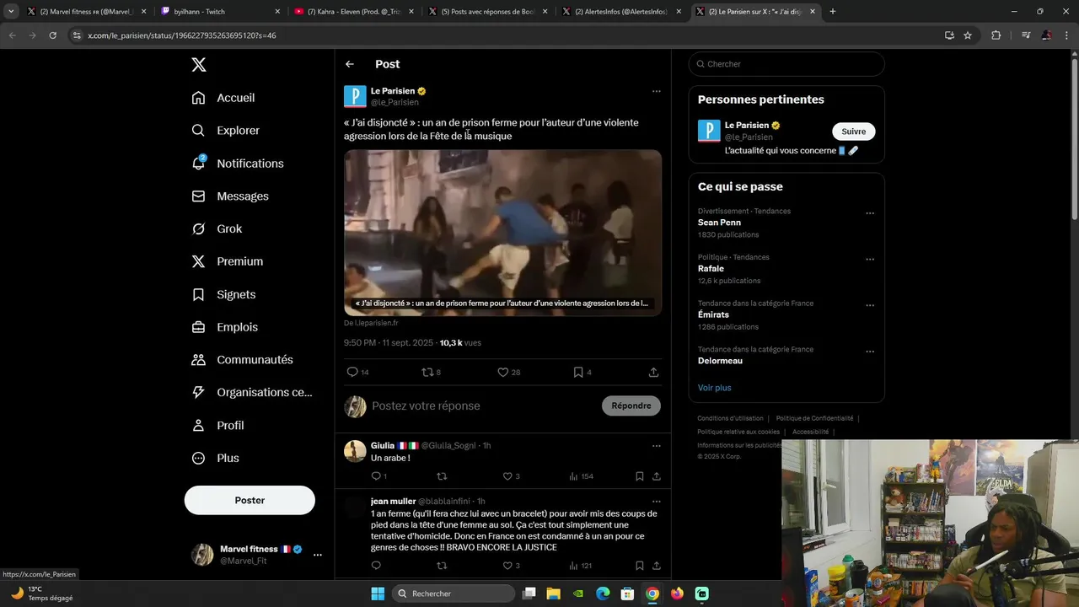
Task: Like the main post with 28 likes
Action: click(508, 372)
